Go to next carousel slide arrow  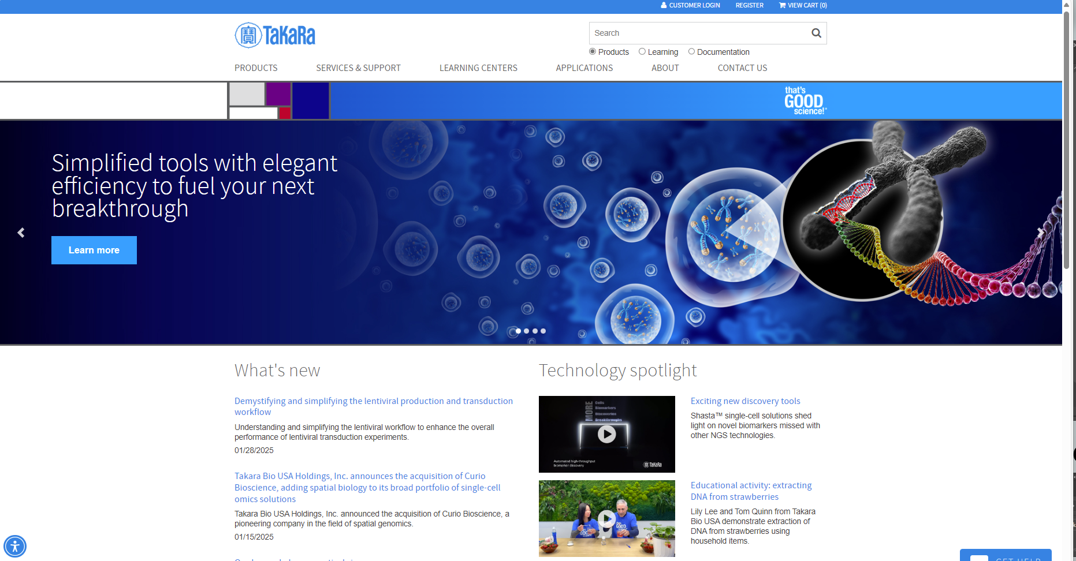click(x=1040, y=233)
